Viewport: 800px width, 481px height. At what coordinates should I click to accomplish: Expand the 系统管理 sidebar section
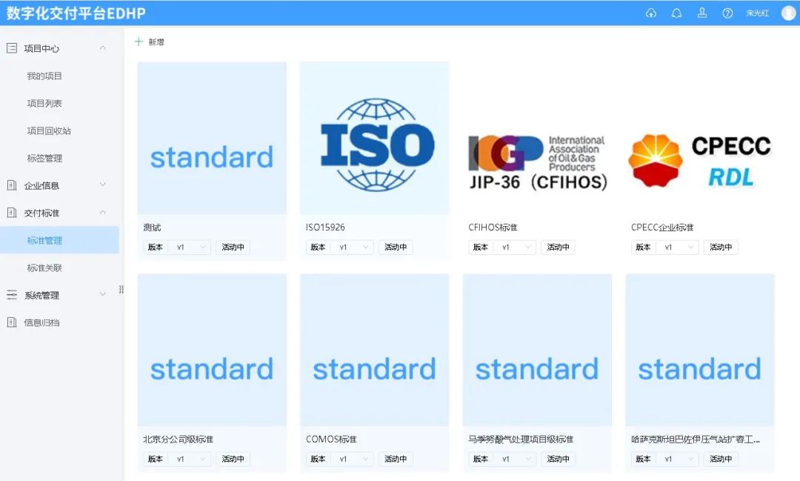click(x=103, y=294)
